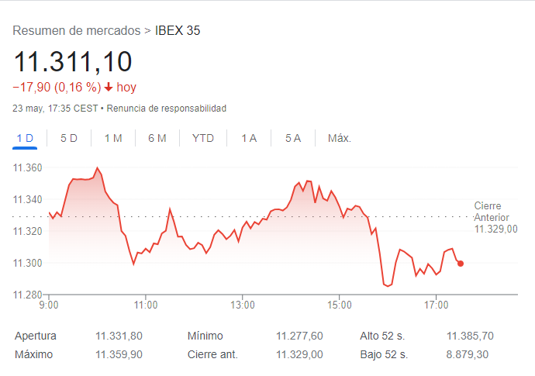Click the chart peak near 10:00
This screenshot has height=376, width=535.
pyautogui.click(x=98, y=167)
